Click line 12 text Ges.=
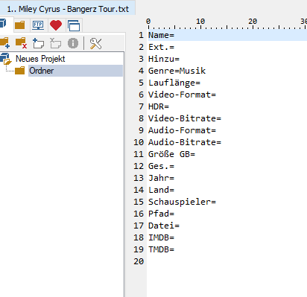Screen dimensions: 307x297 point(161,166)
